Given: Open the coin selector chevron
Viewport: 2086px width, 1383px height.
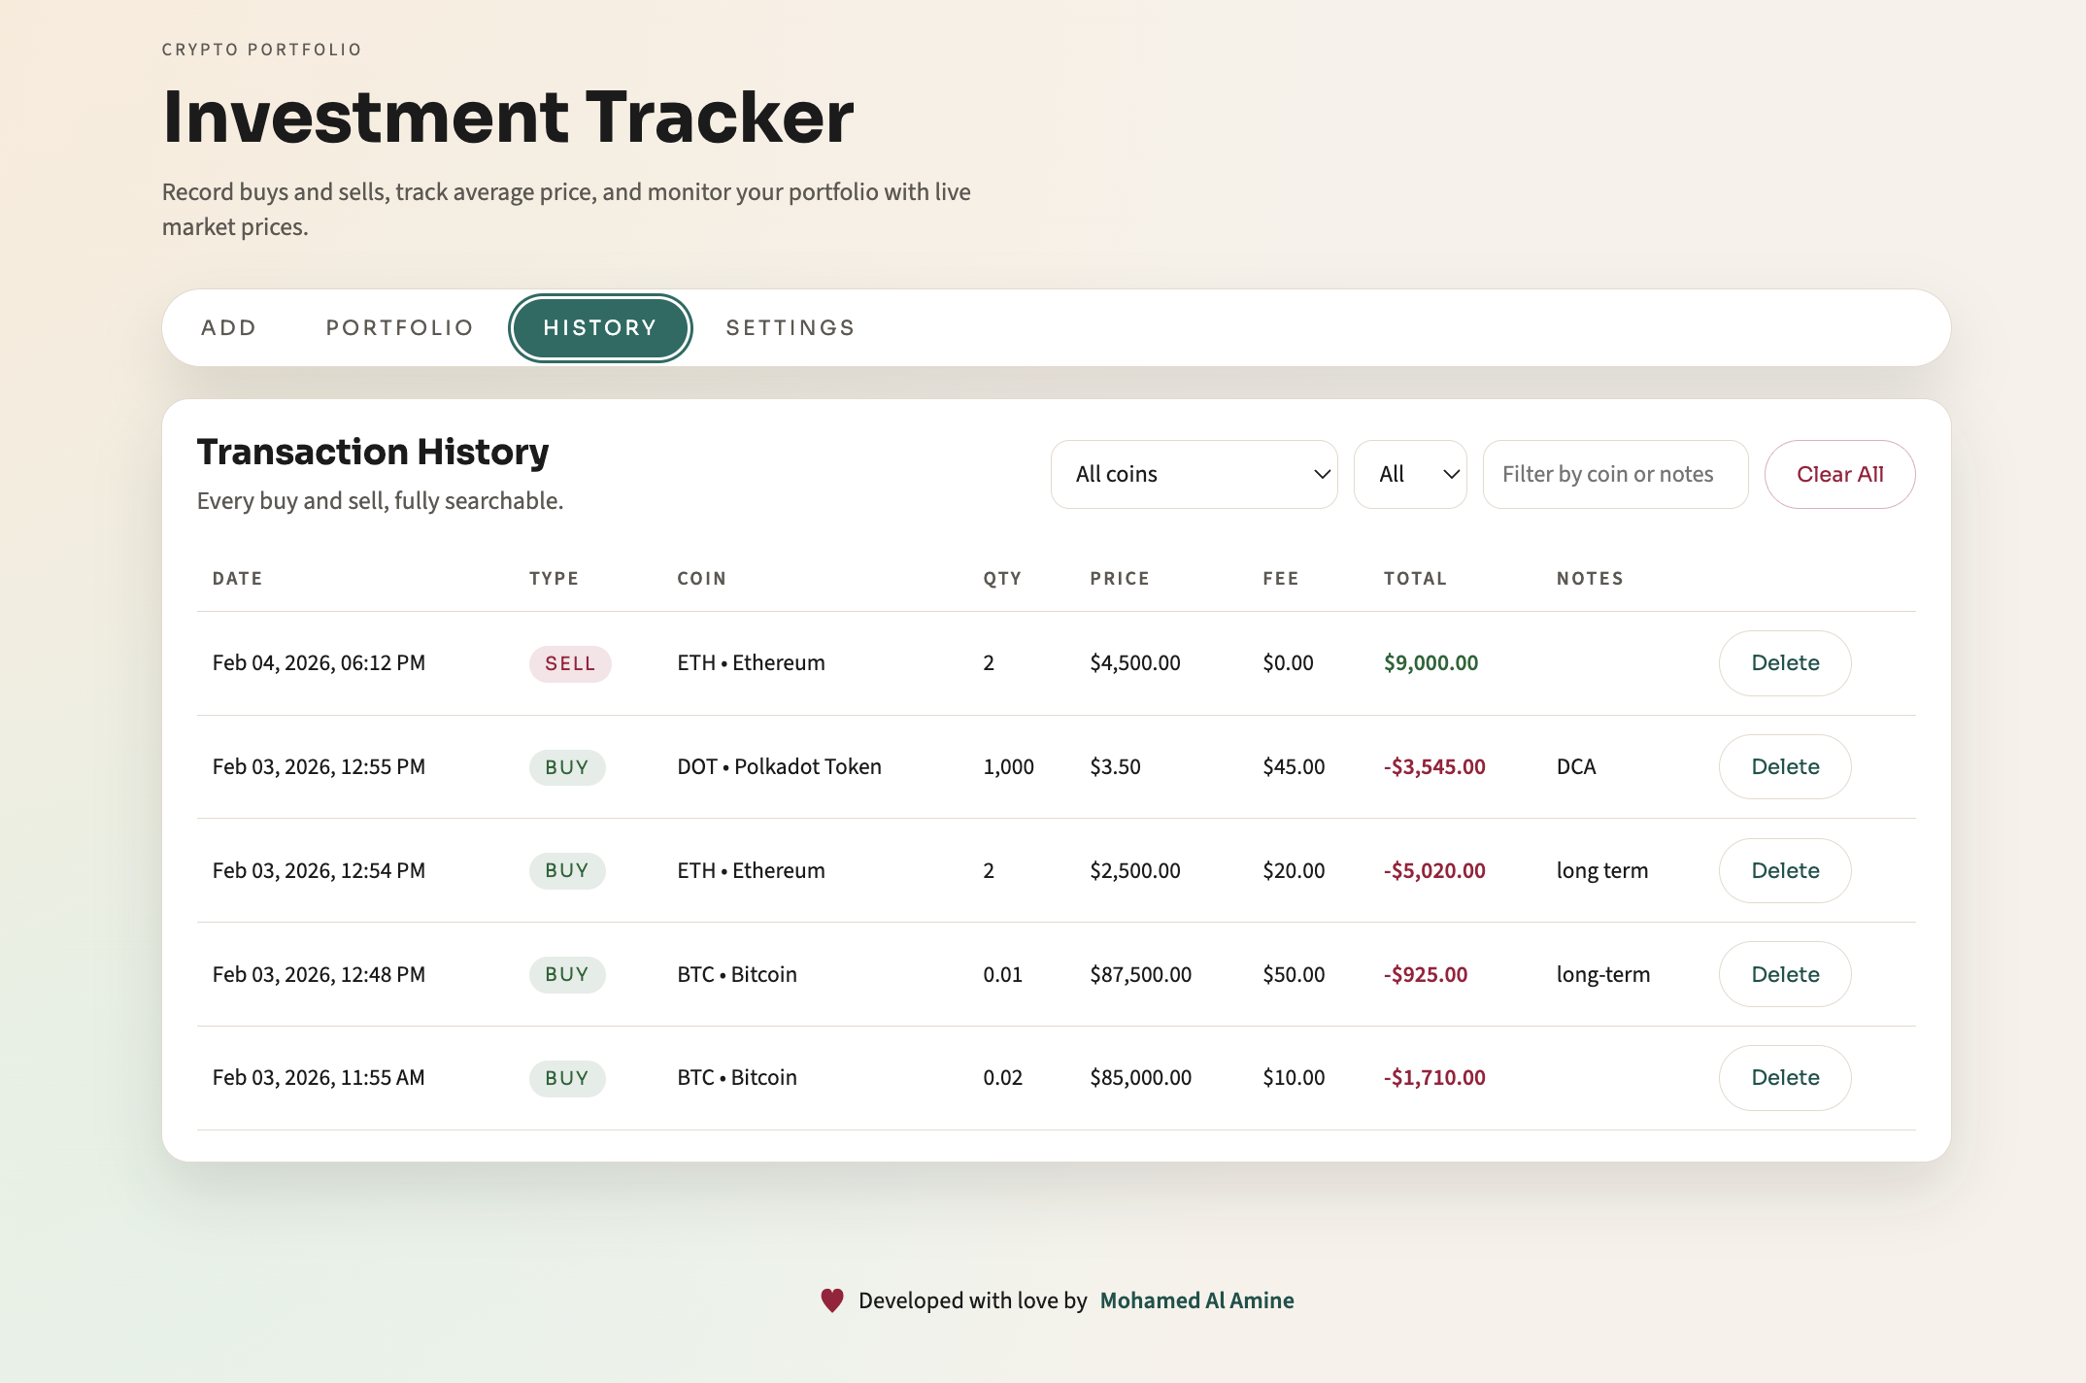Looking at the screenshot, I should click(1321, 474).
